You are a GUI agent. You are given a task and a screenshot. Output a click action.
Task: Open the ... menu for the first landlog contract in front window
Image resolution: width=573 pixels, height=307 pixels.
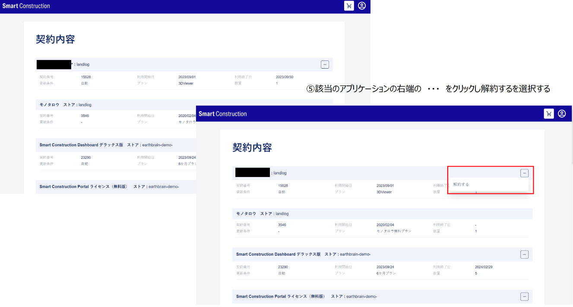click(x=524, y=173)
